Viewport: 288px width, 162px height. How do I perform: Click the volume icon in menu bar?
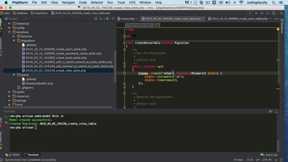(228, 2)
